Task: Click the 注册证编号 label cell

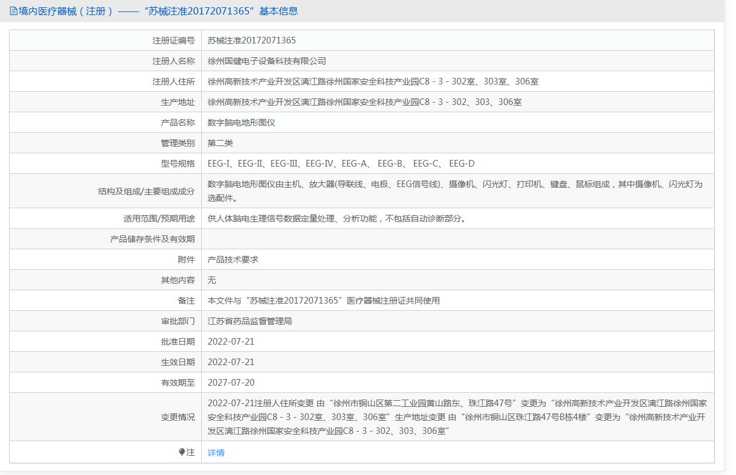Action: click(x=105, y=40)
